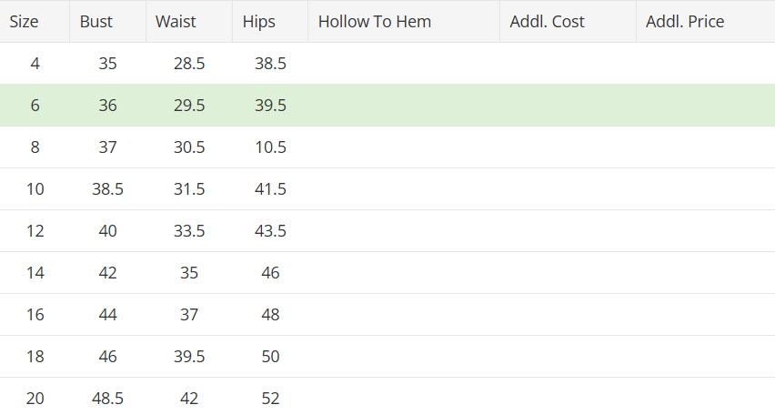The height and width of the screenshot is (415, 775).
Task: Click the 48.5 bust cell for size 20
Action: pos(107,397)
